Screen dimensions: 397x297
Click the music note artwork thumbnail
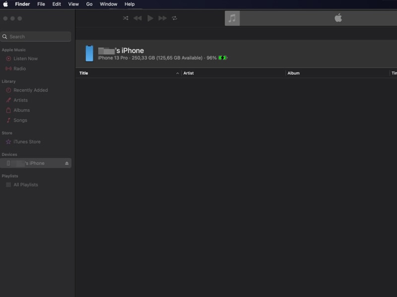click(x=232, y=18)
